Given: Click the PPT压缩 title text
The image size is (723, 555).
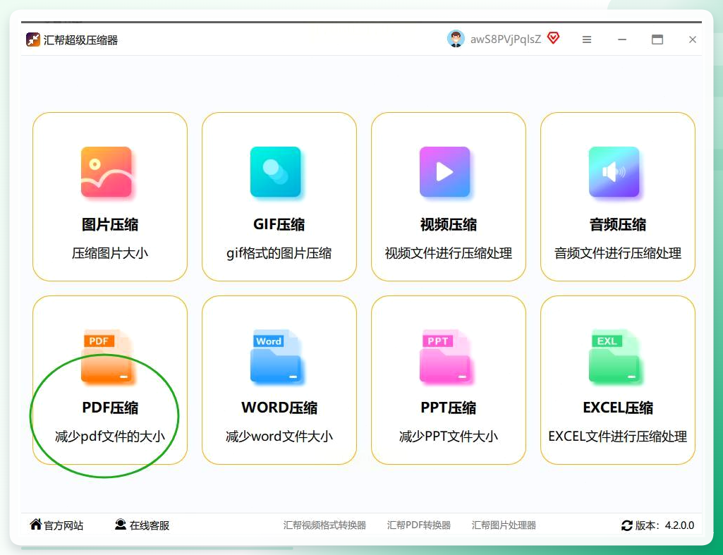Looking at the screenshot, I should 448,408.
